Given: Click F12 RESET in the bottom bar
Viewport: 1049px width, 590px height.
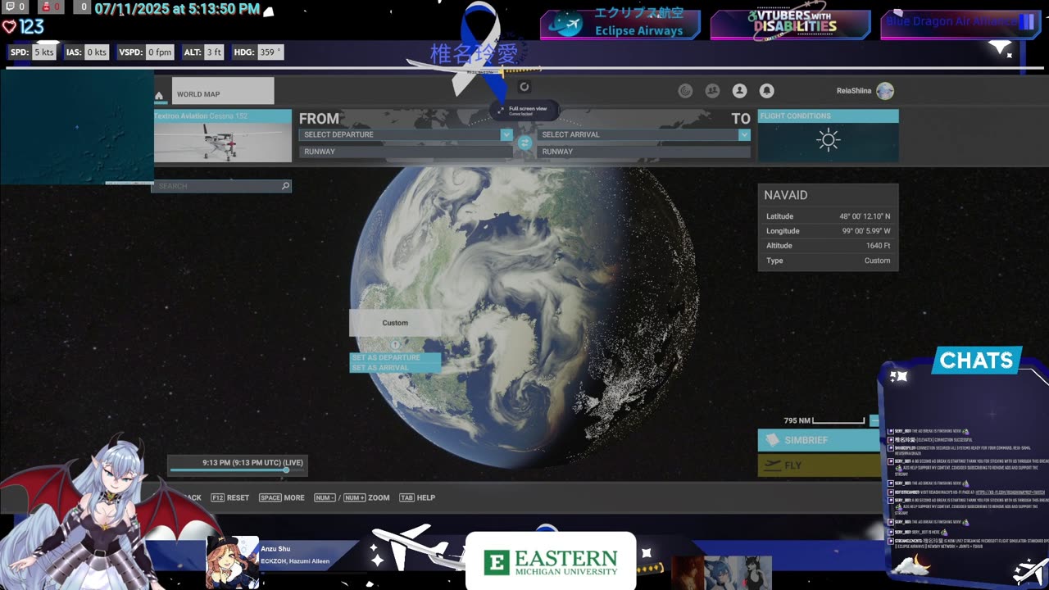Looking at the screenshot, I should 230,497.
